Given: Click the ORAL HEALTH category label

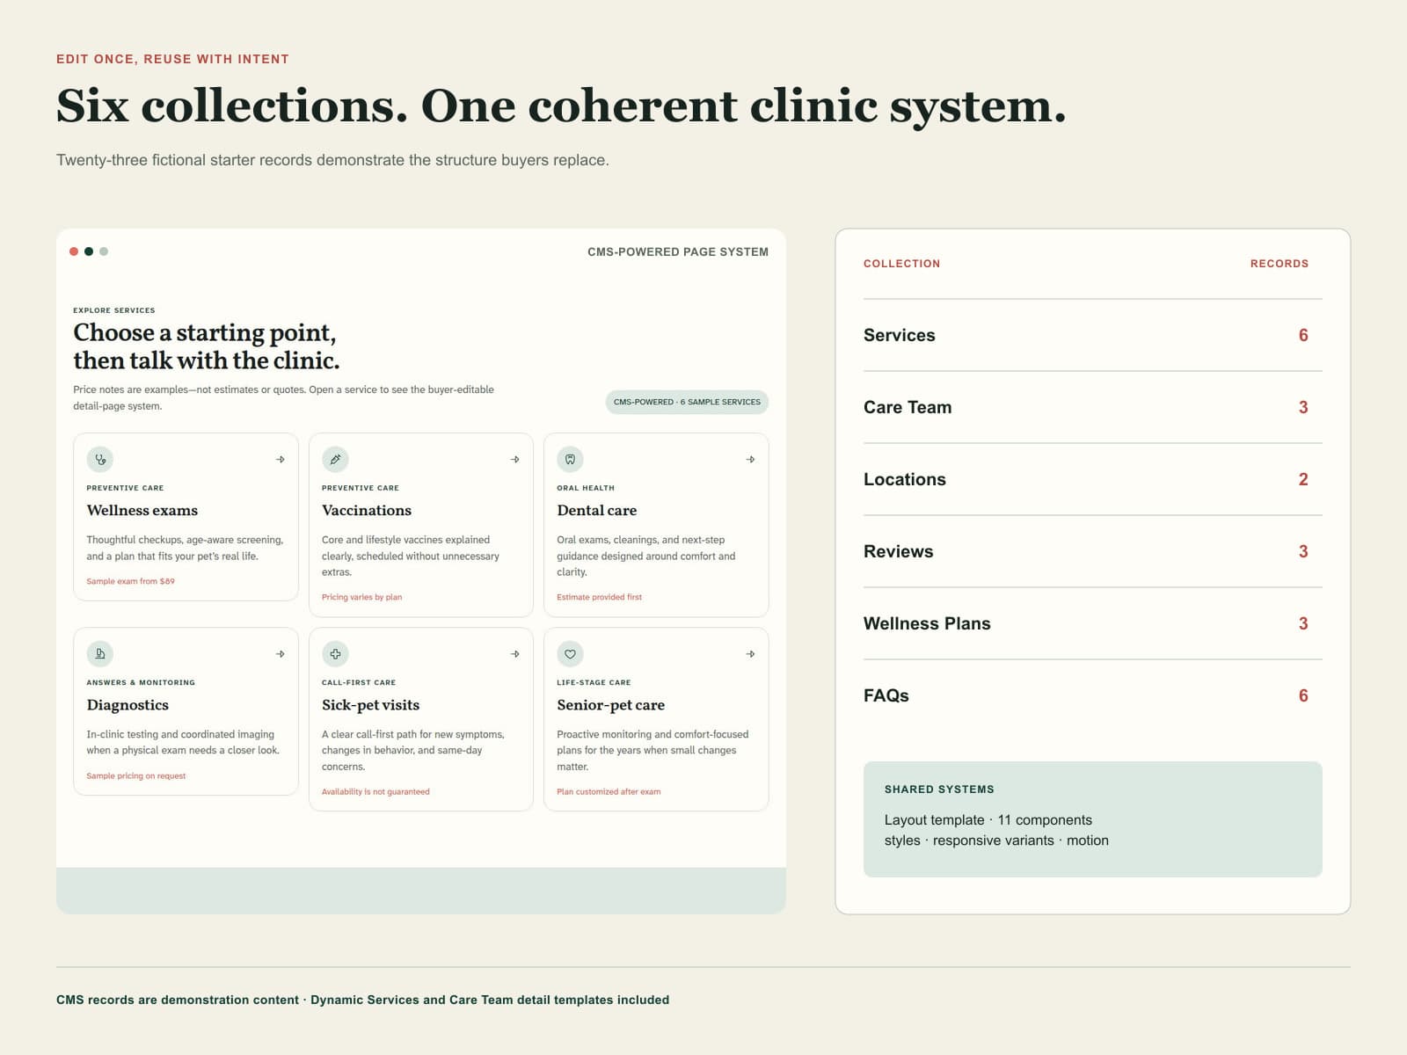Looking at the screenshot, I should (586, 488).
